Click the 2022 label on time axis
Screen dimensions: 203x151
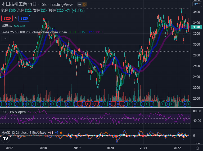click(177, 148)
